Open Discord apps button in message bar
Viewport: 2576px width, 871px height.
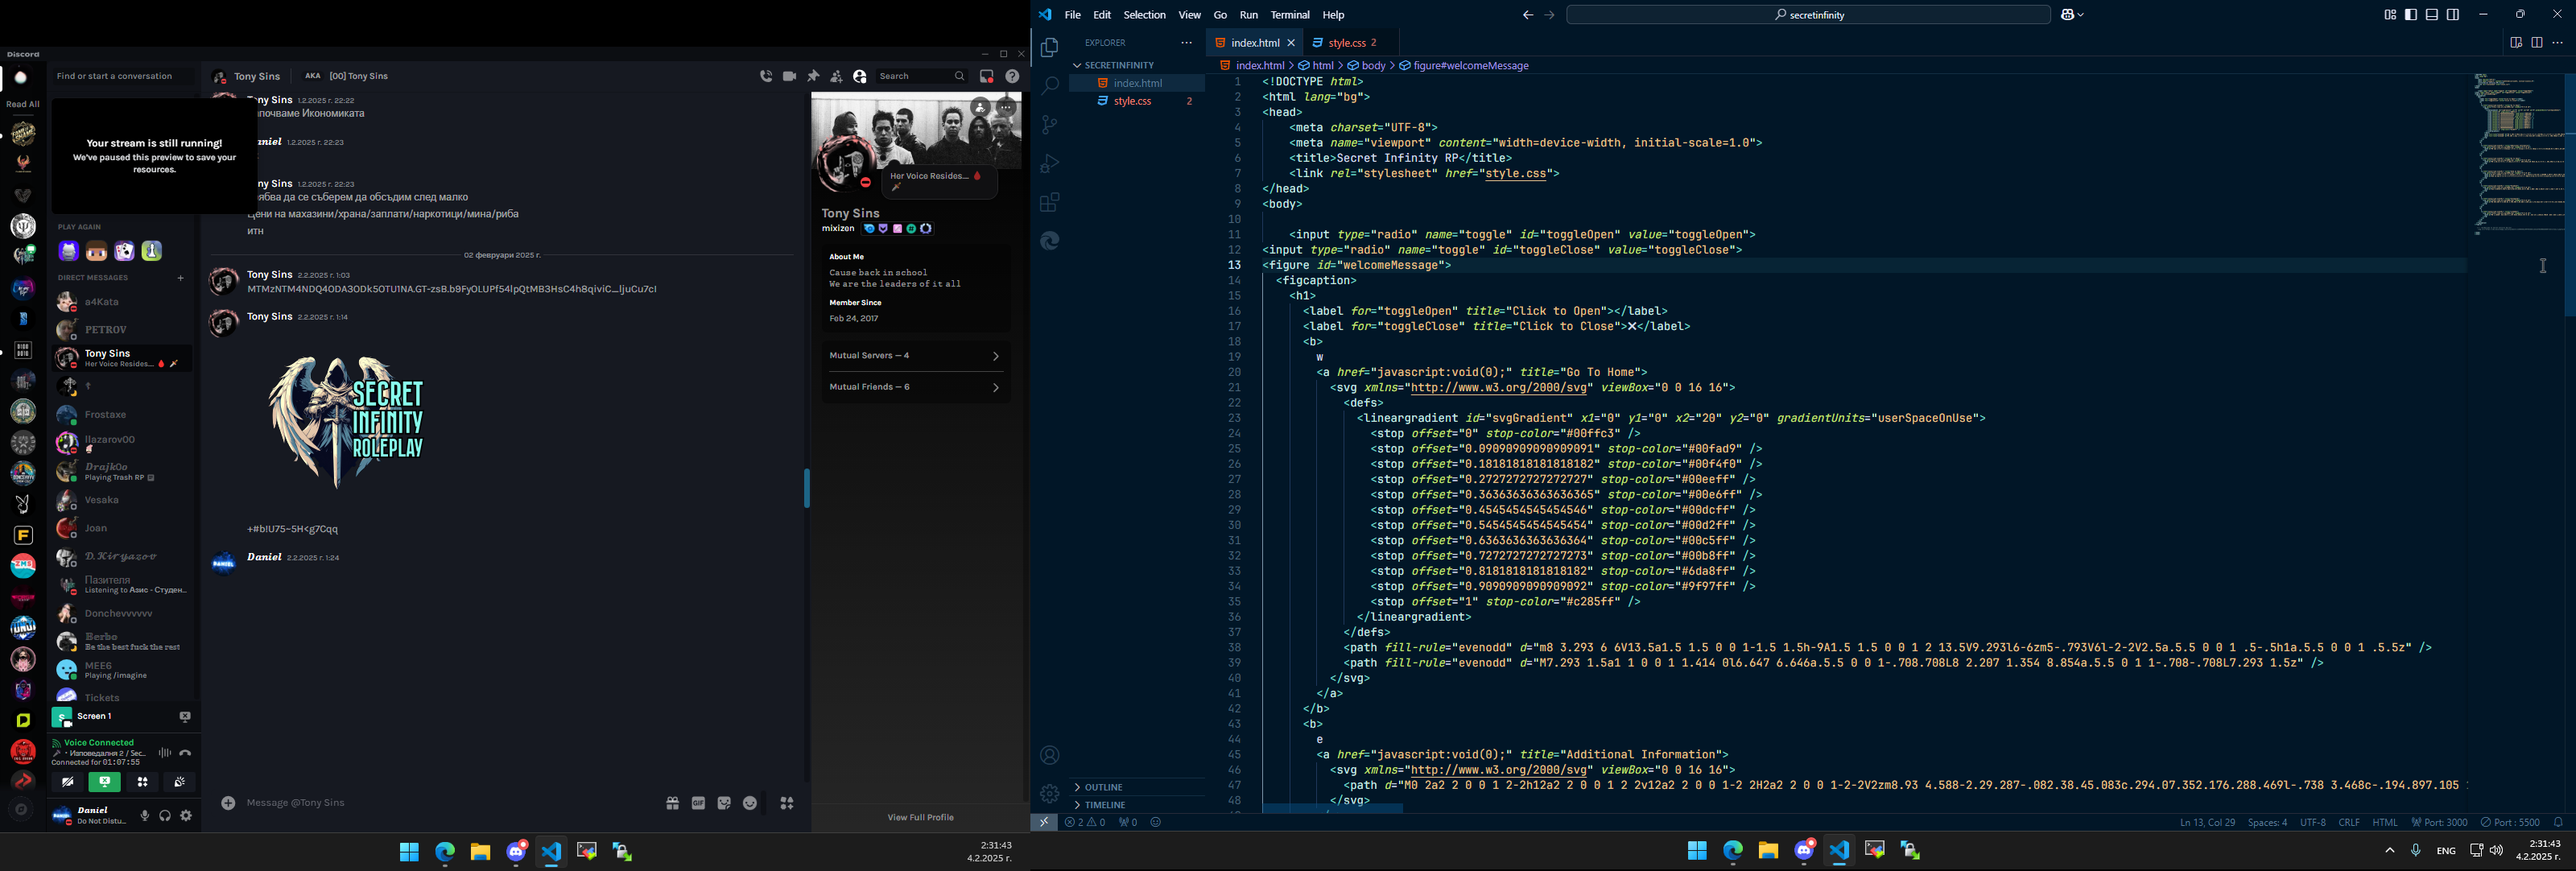(788, 803)
